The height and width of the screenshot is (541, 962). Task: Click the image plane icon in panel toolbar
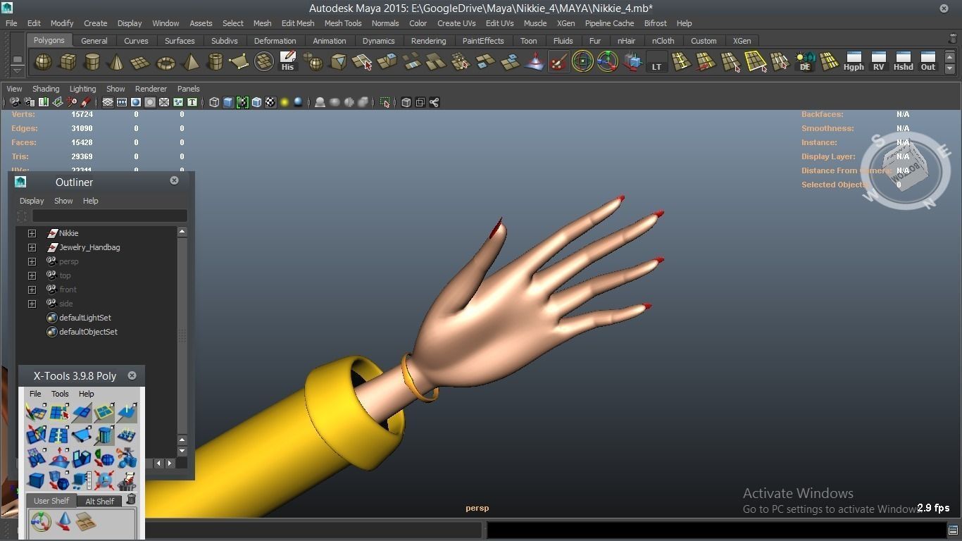pyautogui.click(x=57, y=102)
